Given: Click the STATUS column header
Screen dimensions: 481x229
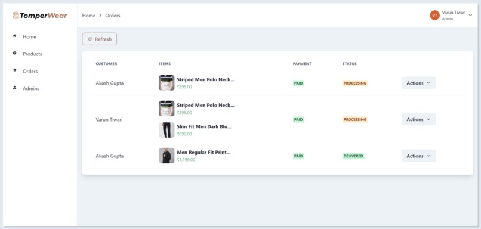Looking at the screenshot, I should [x=350, y=64].
